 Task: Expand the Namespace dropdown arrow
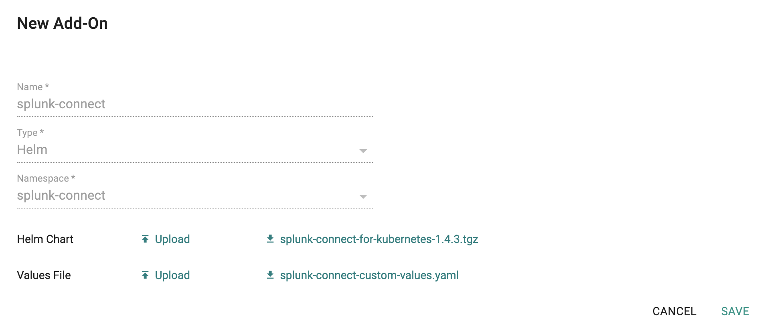(363, 197)
